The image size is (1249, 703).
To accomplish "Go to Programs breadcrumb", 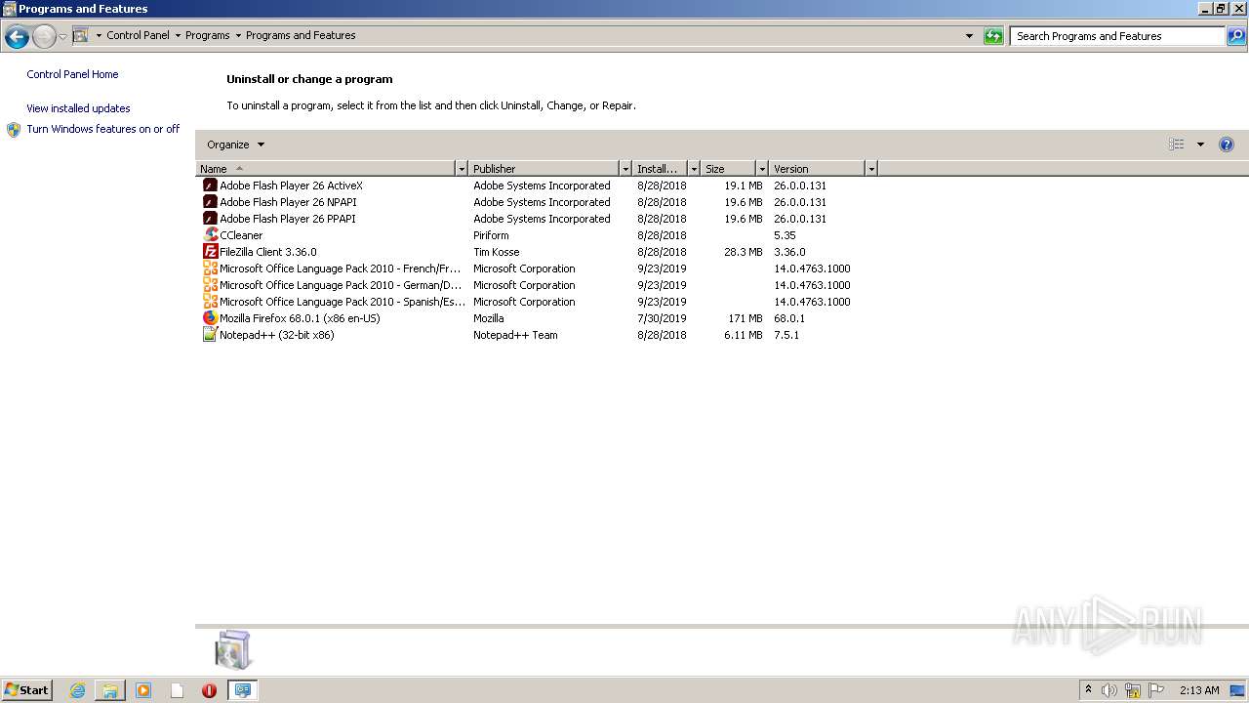I will [208, 35].
